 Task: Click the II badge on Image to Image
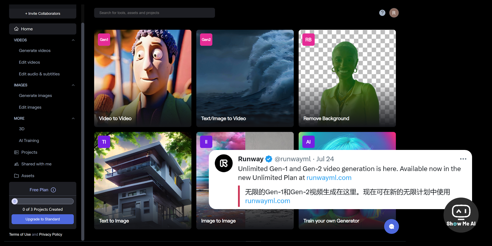tap(206, 142)
